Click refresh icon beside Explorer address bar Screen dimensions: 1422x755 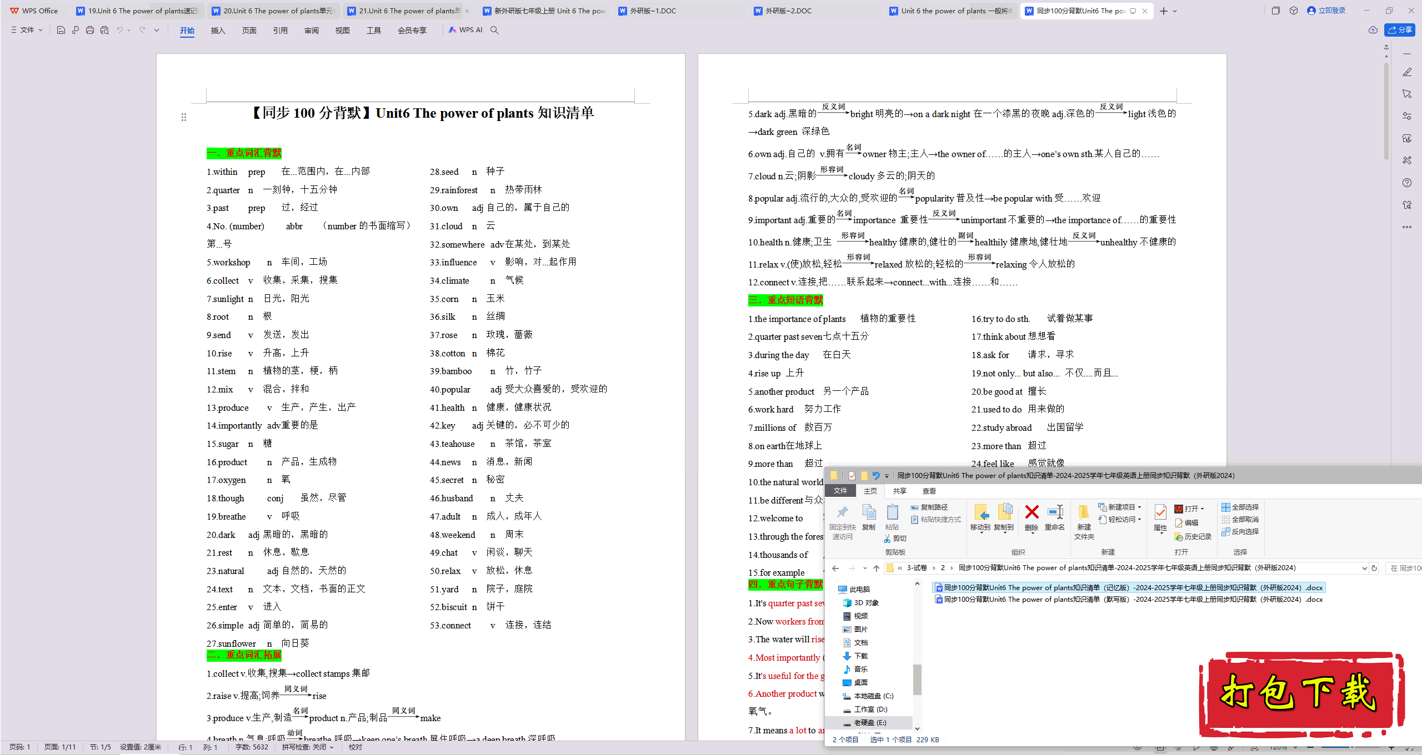point(1374,568)
